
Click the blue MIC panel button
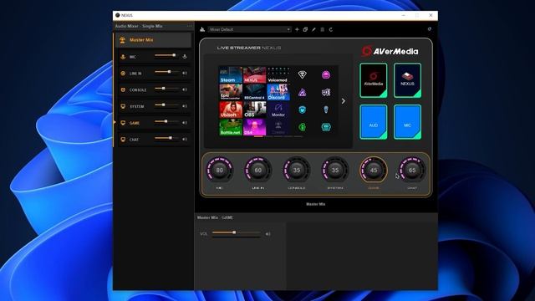[407, 122]
